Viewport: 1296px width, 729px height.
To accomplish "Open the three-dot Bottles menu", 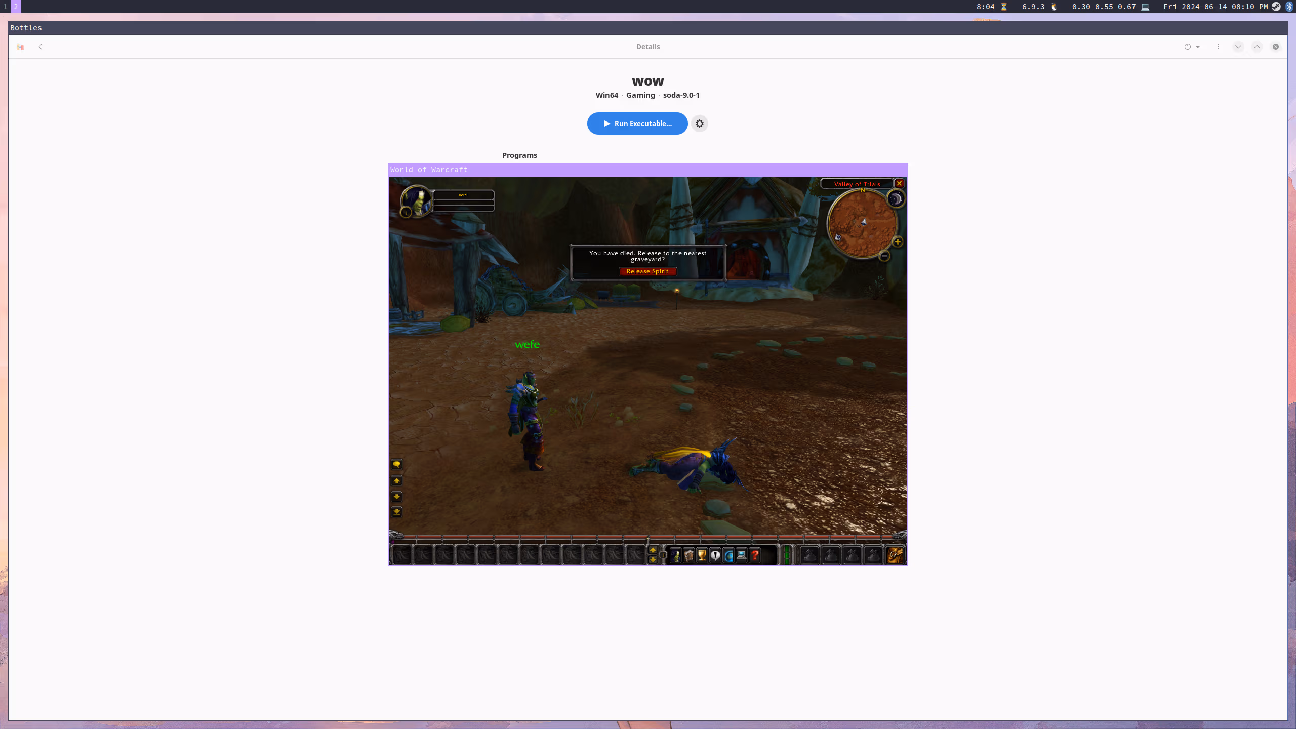I will pyautogui.click(x=1218, y=47).
